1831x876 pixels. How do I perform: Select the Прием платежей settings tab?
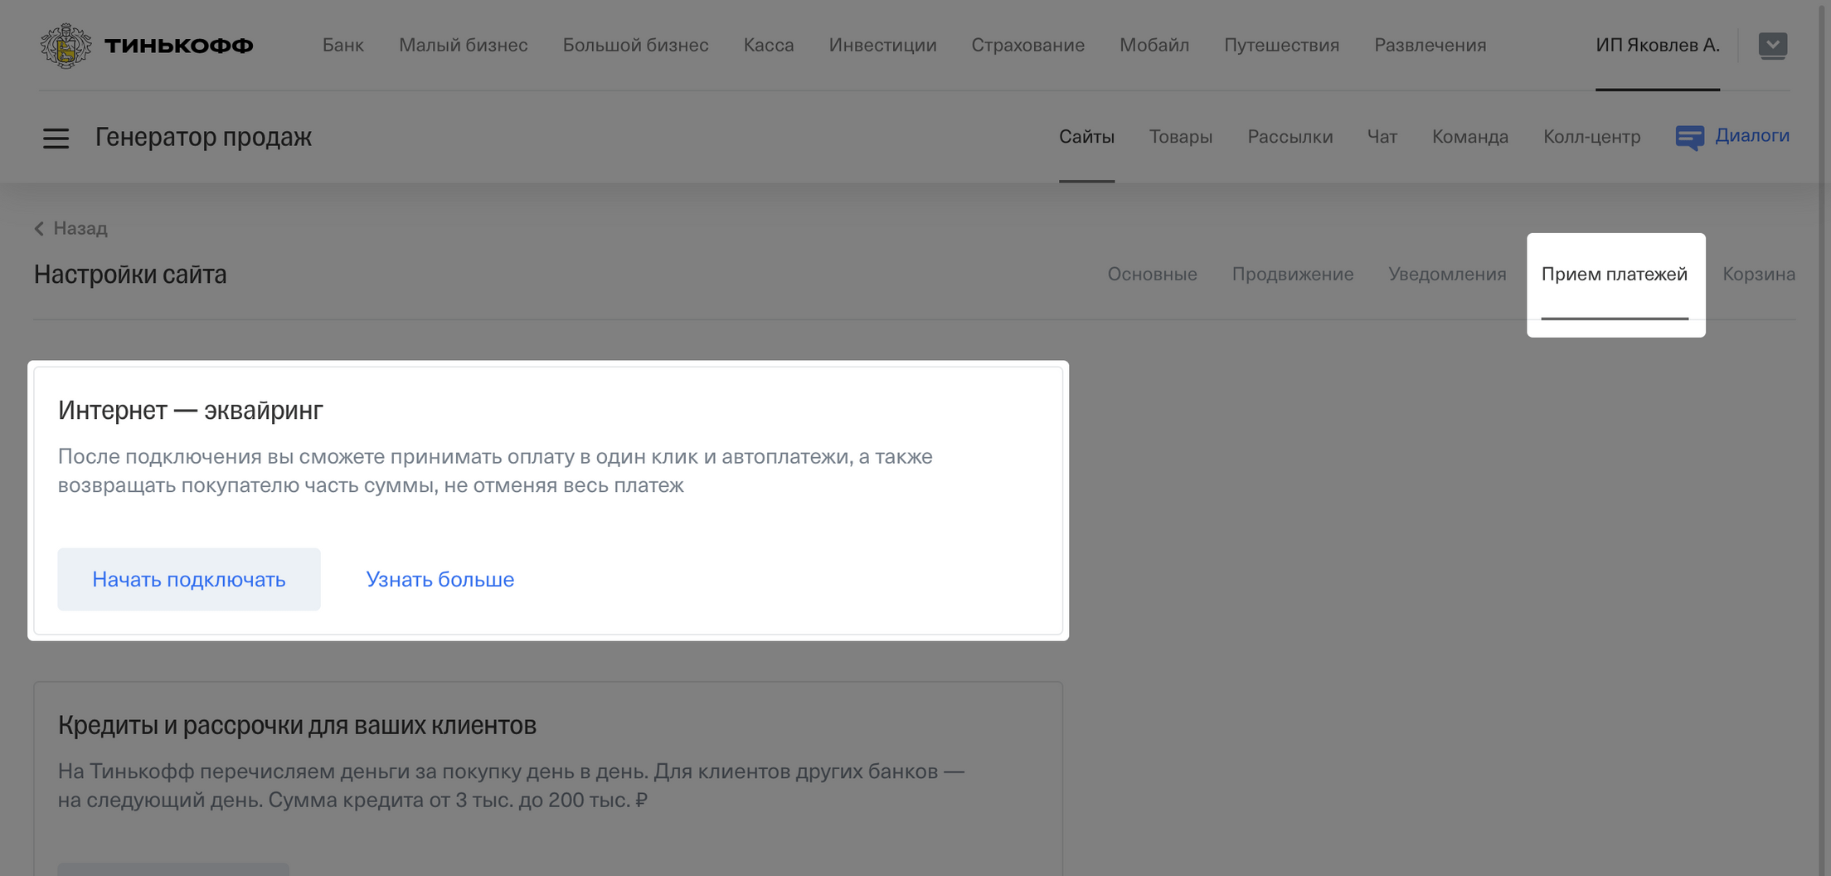(x=1615, y=274)
